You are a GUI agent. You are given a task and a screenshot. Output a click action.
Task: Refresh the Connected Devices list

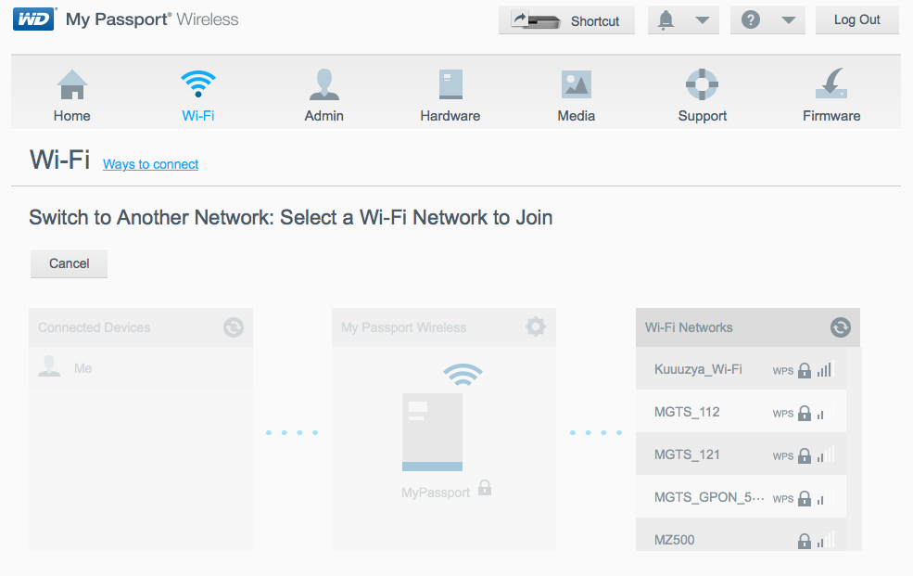point(233,327)
